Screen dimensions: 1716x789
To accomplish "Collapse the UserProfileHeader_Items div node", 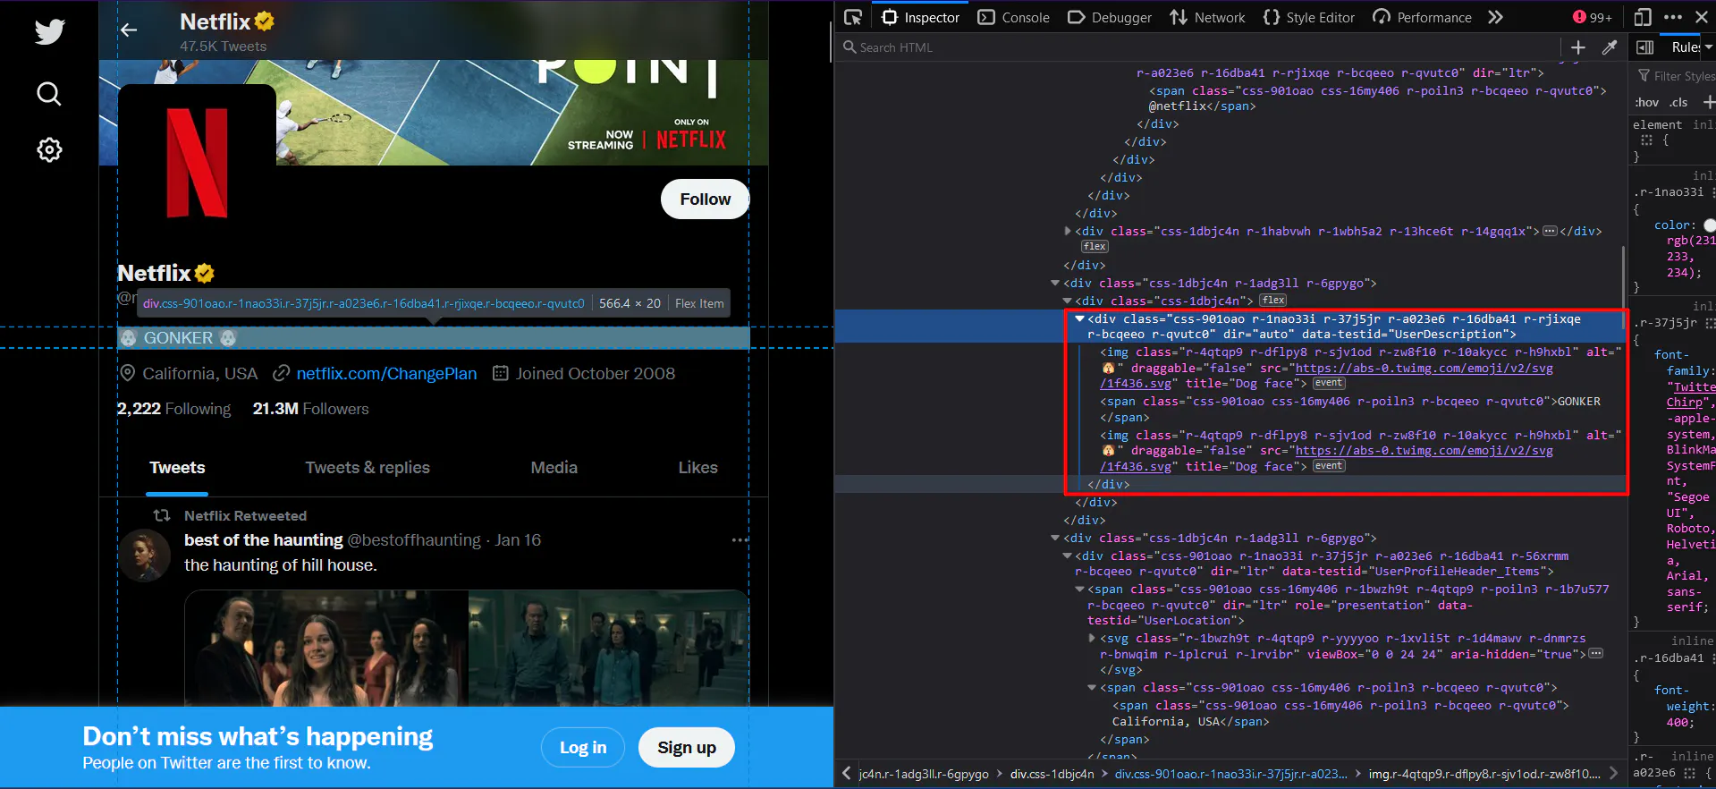I will point(1067,556).
